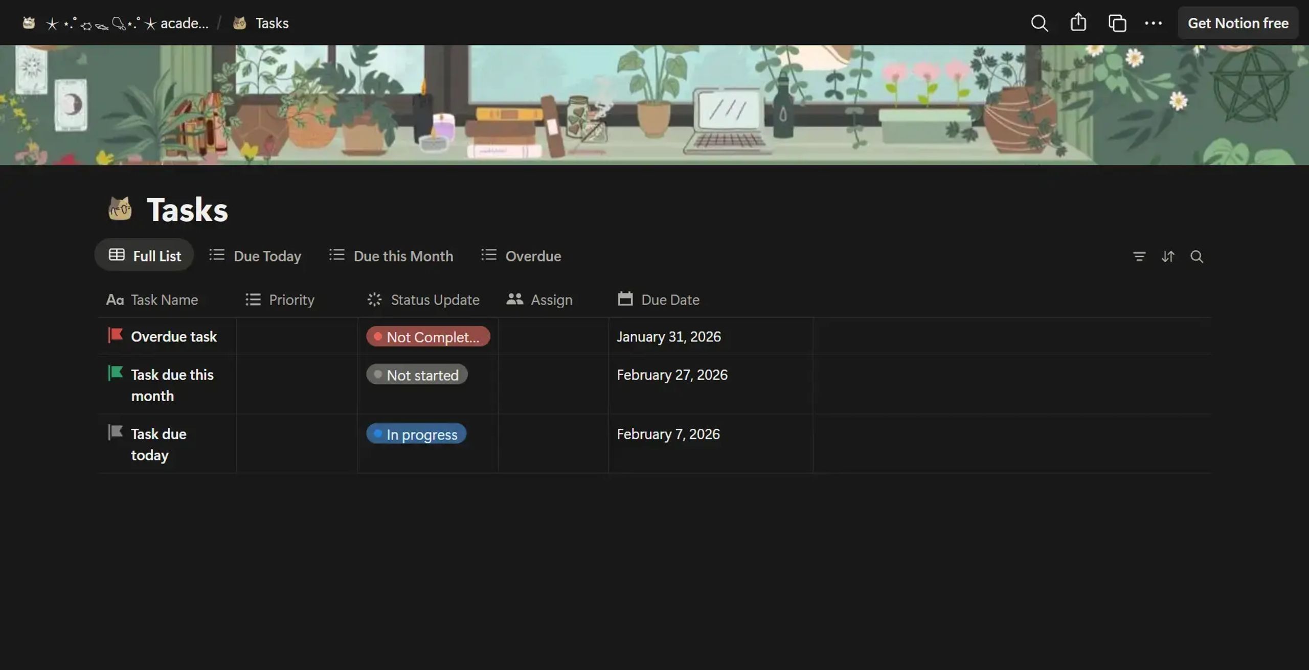The width and height of the screenshot is (1309, 670).
Task: Click the gray flag on Task due today
Action: [115, 432]
